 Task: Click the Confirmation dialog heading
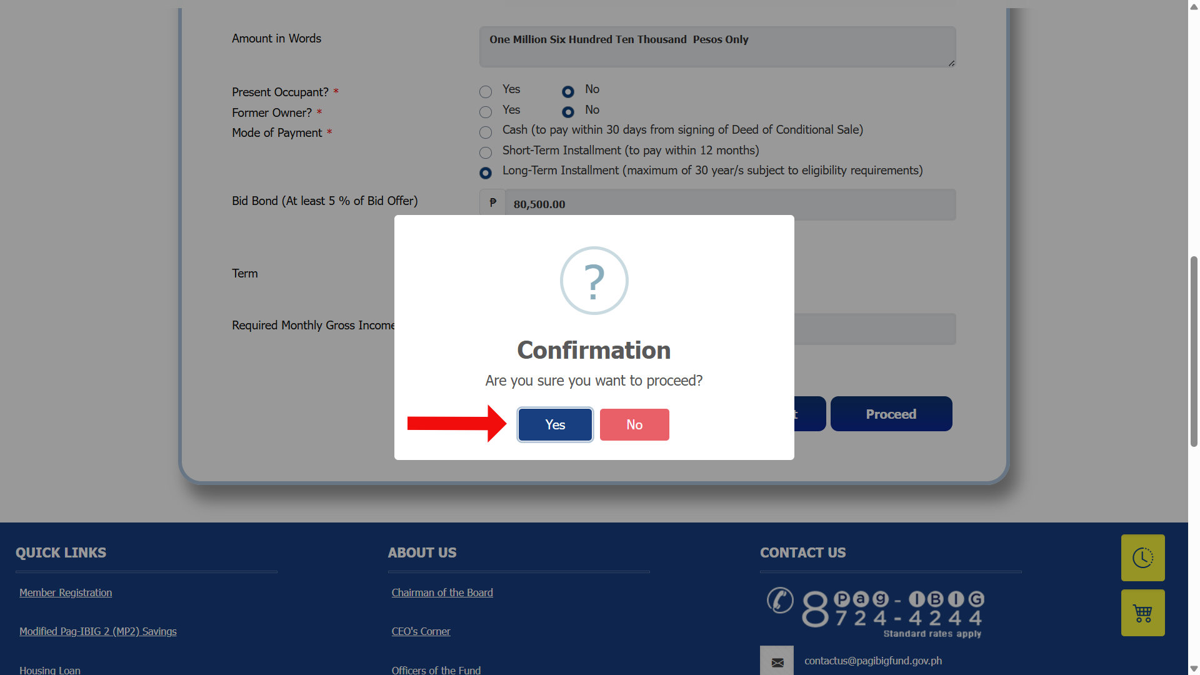point(594,350)
